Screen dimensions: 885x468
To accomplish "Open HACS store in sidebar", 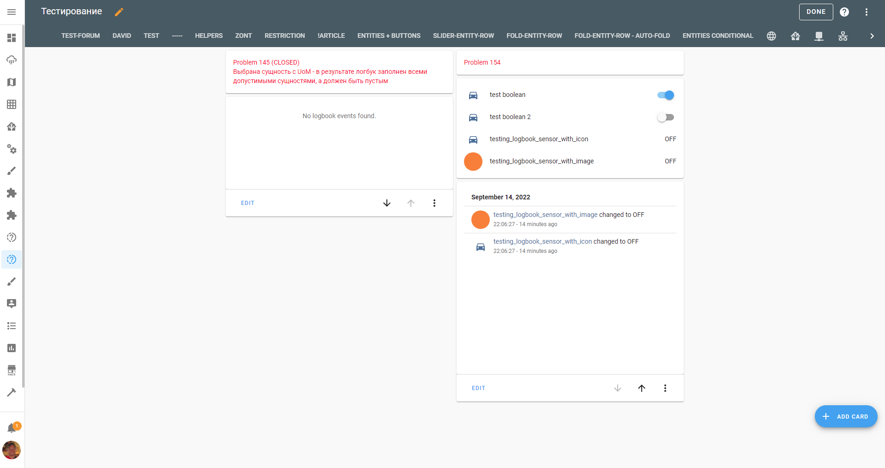I will tap(12, 370).
